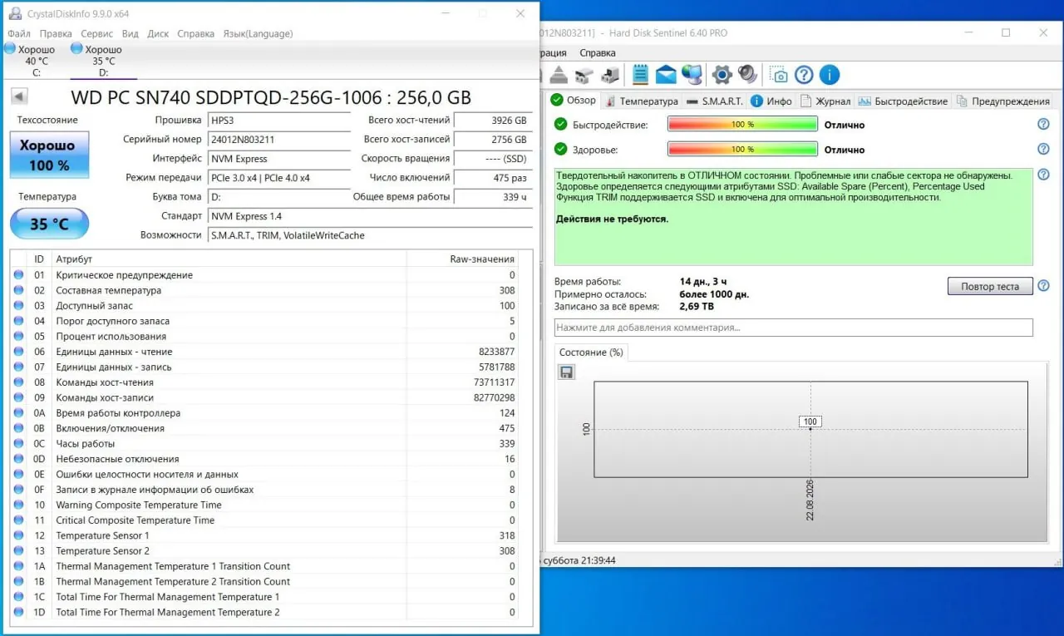Open the Файл menu in CrystalDiskInfo
The height and width of the screenshot is (636, 1064).
(18, 34)
